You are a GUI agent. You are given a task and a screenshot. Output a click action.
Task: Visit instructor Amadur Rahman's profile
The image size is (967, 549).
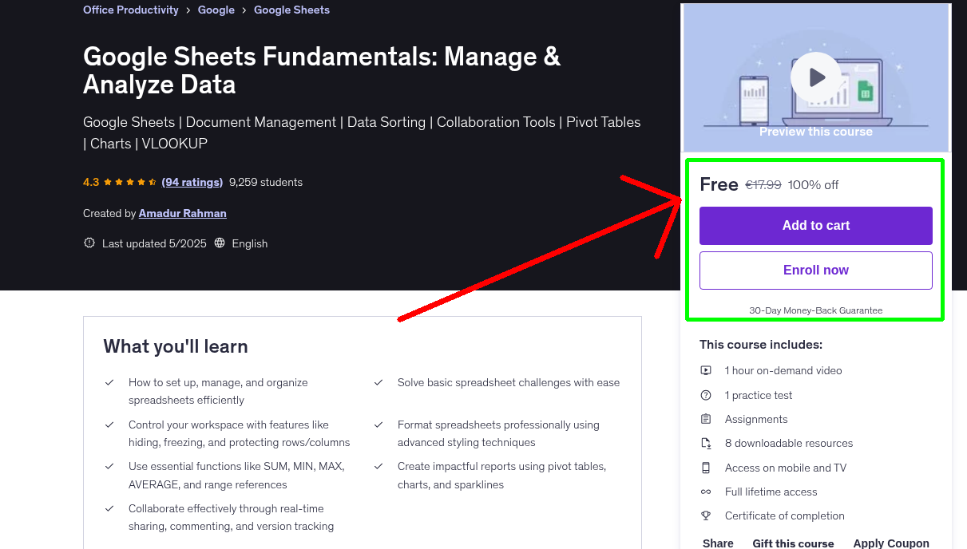pyautogui.click(x=182, y=213)
